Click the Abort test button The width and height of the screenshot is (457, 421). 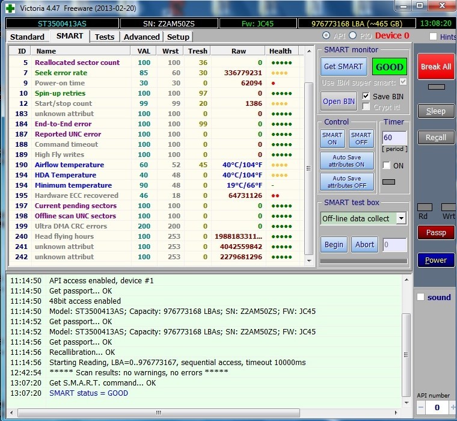click(364, 245)
